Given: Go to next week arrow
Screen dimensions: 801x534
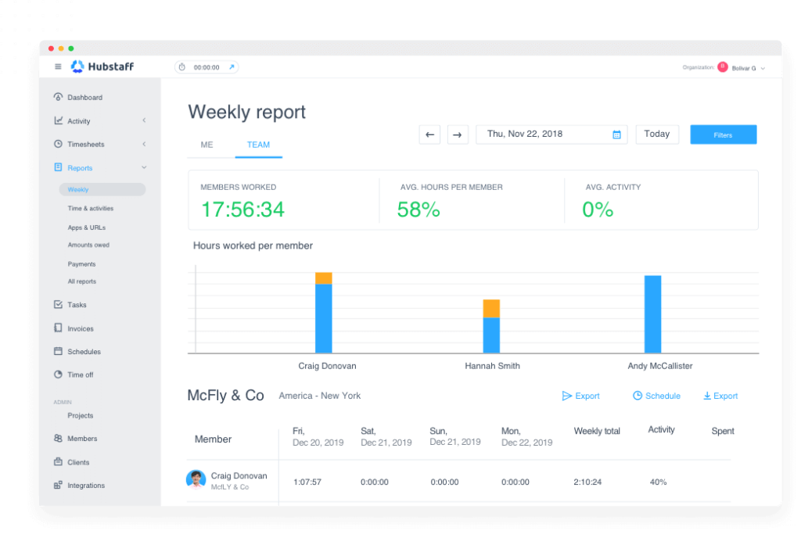Looking at the screenshot, I should coord(458,134).
